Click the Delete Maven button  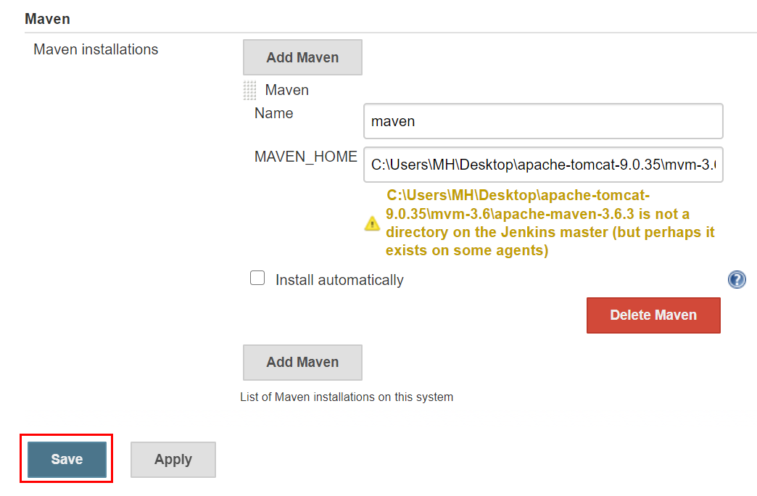(x=653, y=315)
